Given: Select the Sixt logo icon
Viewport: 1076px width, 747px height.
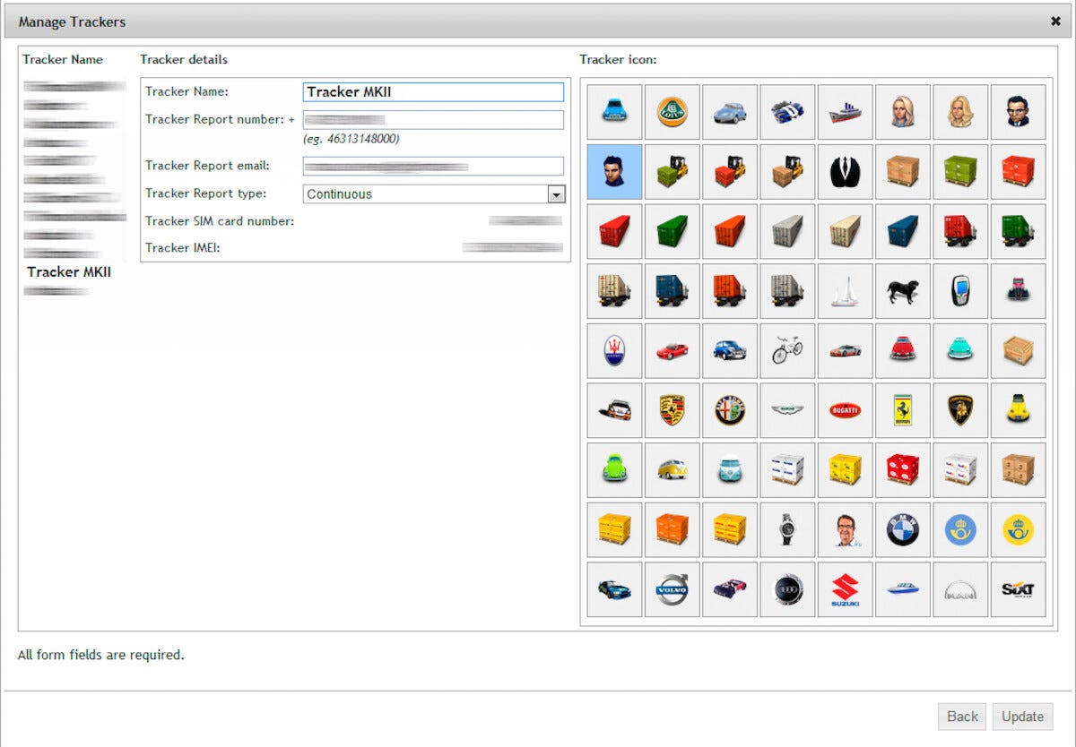Looking at the screenshot, I should tap(1018, 589).
